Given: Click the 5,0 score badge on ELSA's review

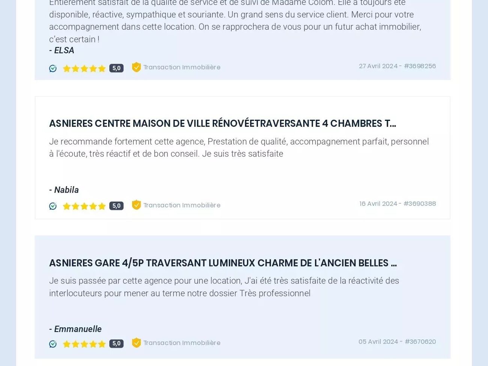Looking at the screenshot, I should [x=116, y=68].
